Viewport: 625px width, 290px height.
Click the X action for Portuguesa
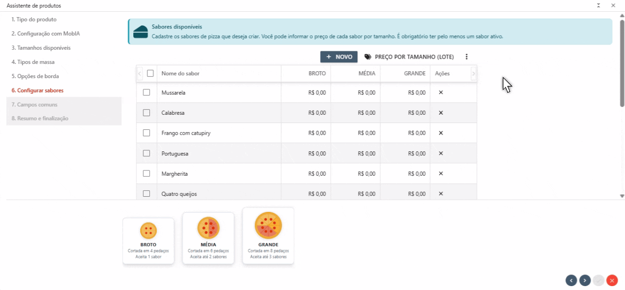pyautogui.click(x=440, y=153)
